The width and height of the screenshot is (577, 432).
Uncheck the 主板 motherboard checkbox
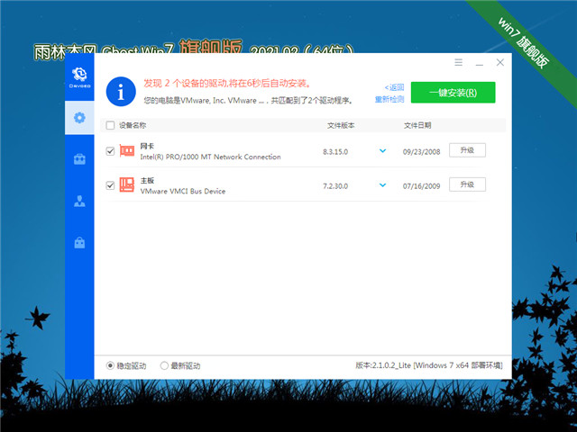tap(110, 185)
